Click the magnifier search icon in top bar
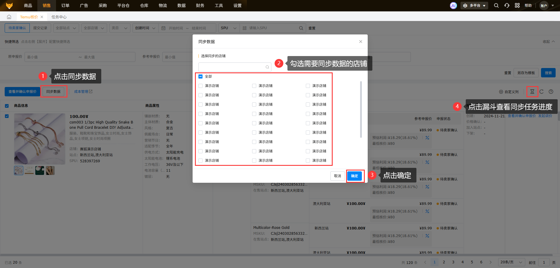560x268 pixels. pyautogui.click(x=496, y=6)
